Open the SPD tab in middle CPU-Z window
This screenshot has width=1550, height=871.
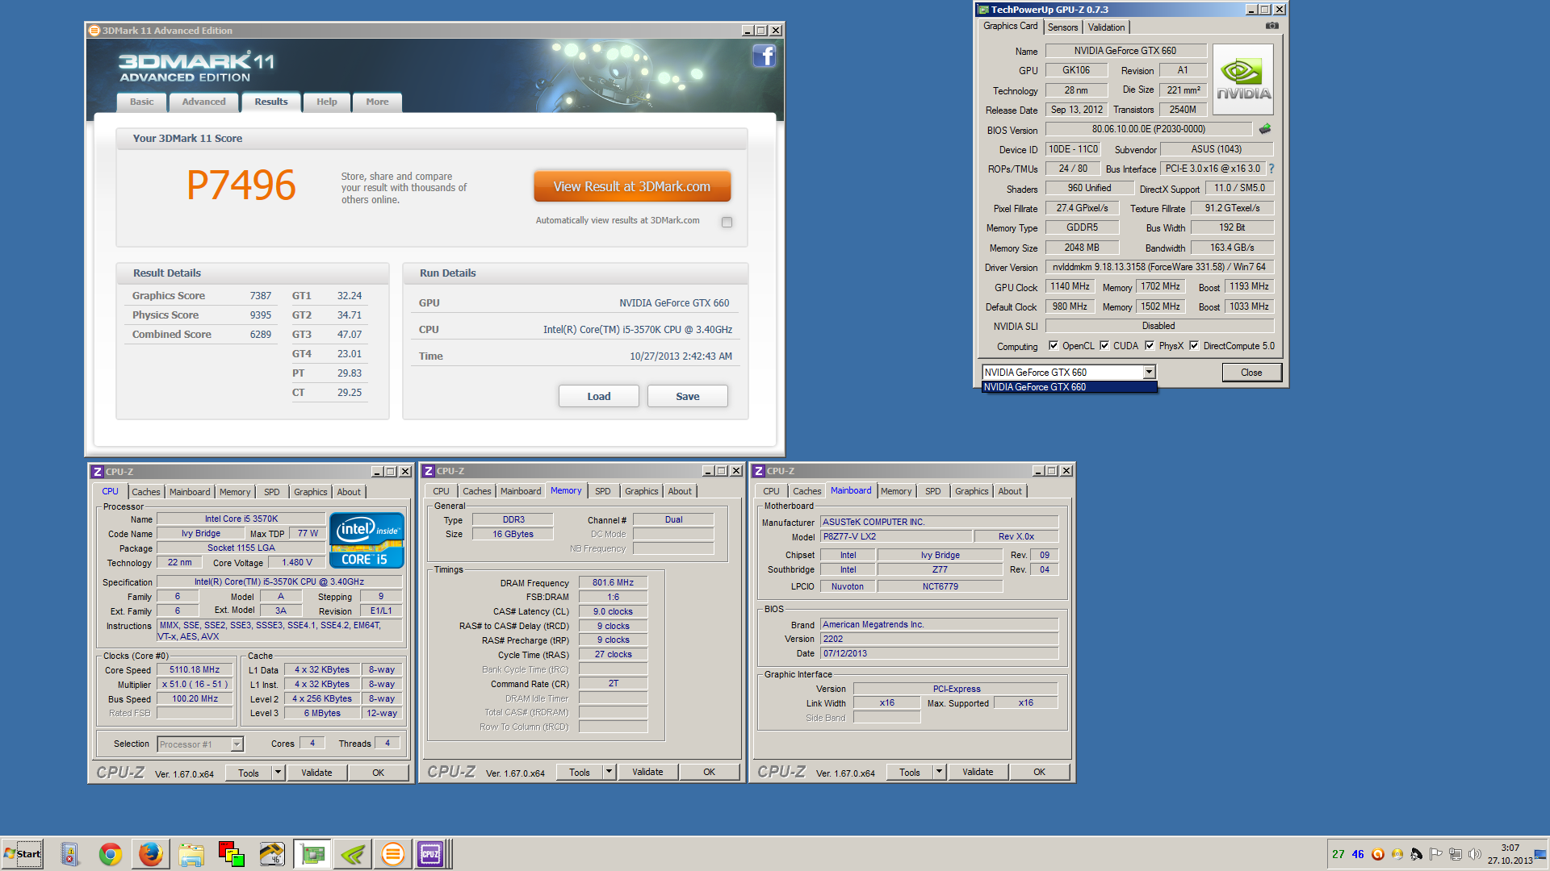point(603,491)
